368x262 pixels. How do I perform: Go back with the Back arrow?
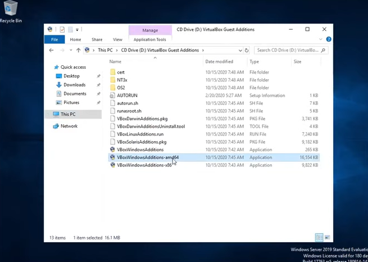[x=51, y=50]
